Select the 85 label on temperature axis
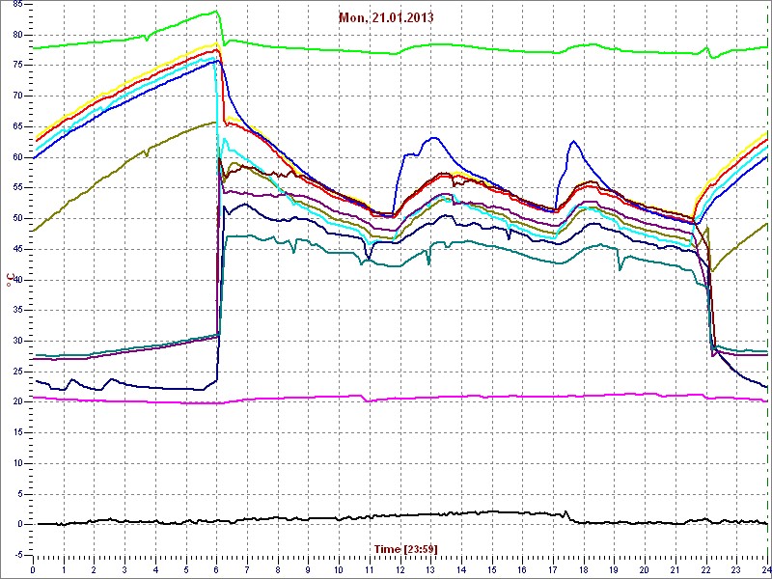Screen dimensions: 772x579 click(17, 4)
